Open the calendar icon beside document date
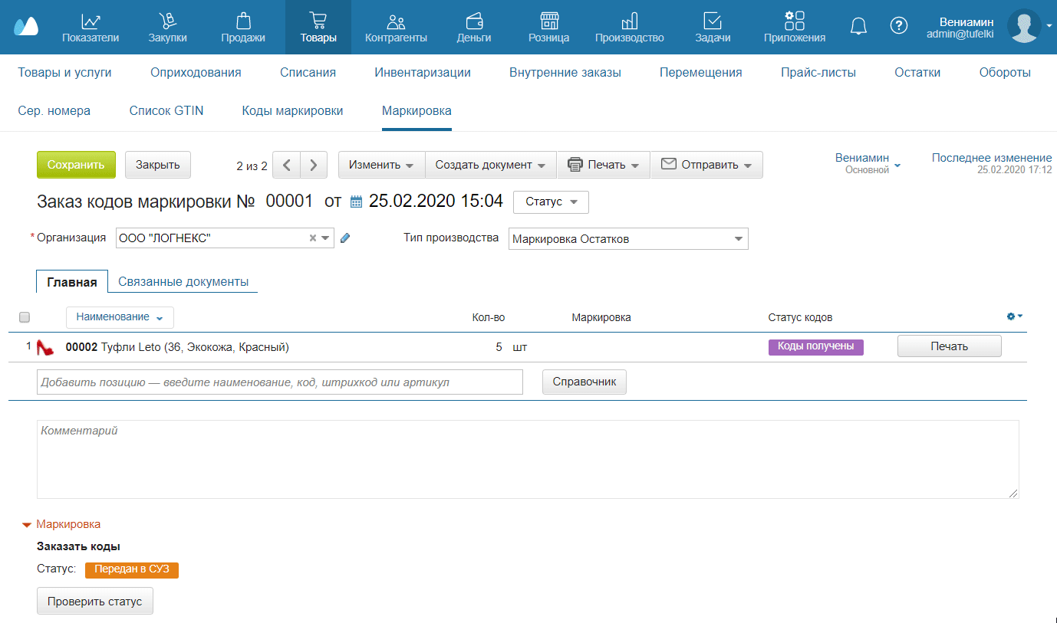This screenshot has width=1057, height=623. [356, 202]
